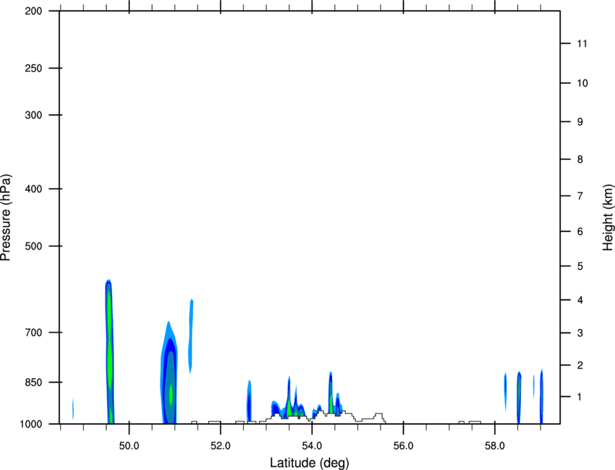Viewport: 615px width, 470px height.
Task: Select the Pressure (hPa) axis title
Action: [6, 218]
